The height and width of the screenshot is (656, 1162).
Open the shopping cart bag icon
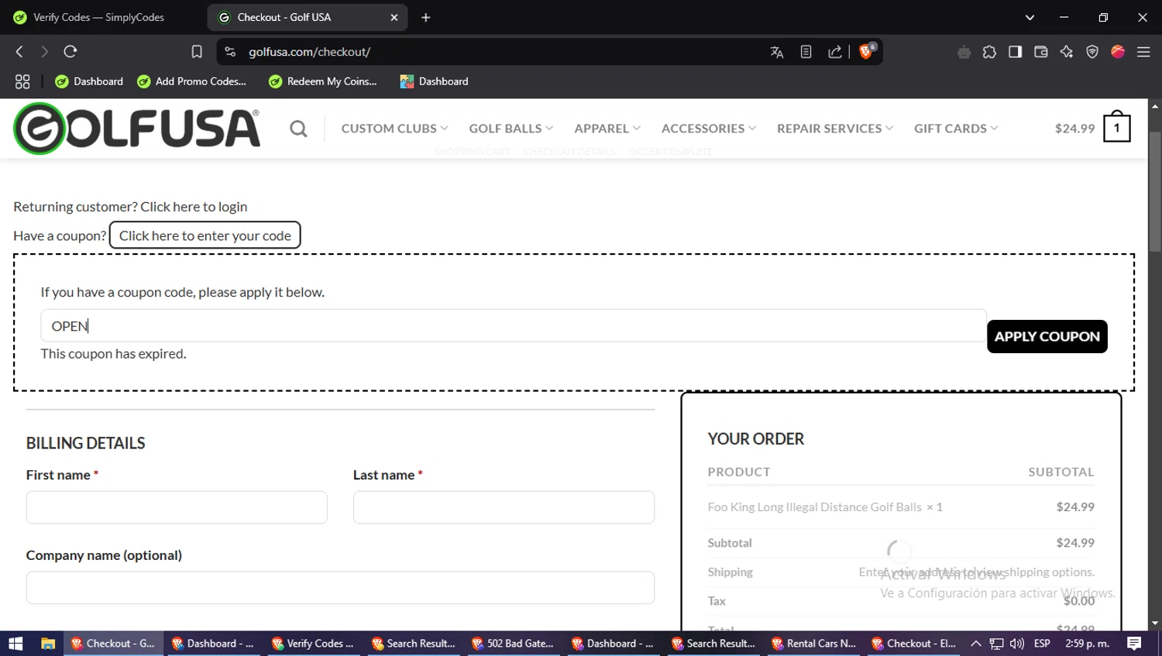tap(1117, 126)
